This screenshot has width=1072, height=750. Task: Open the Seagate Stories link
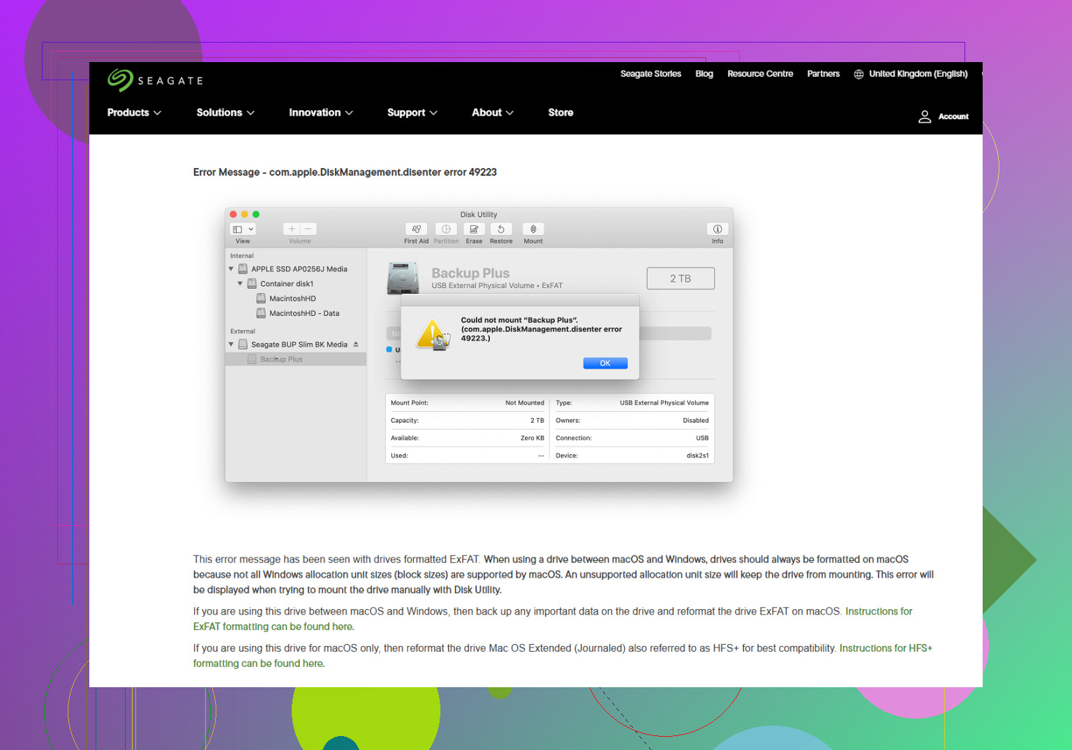[x=650, y=73]
